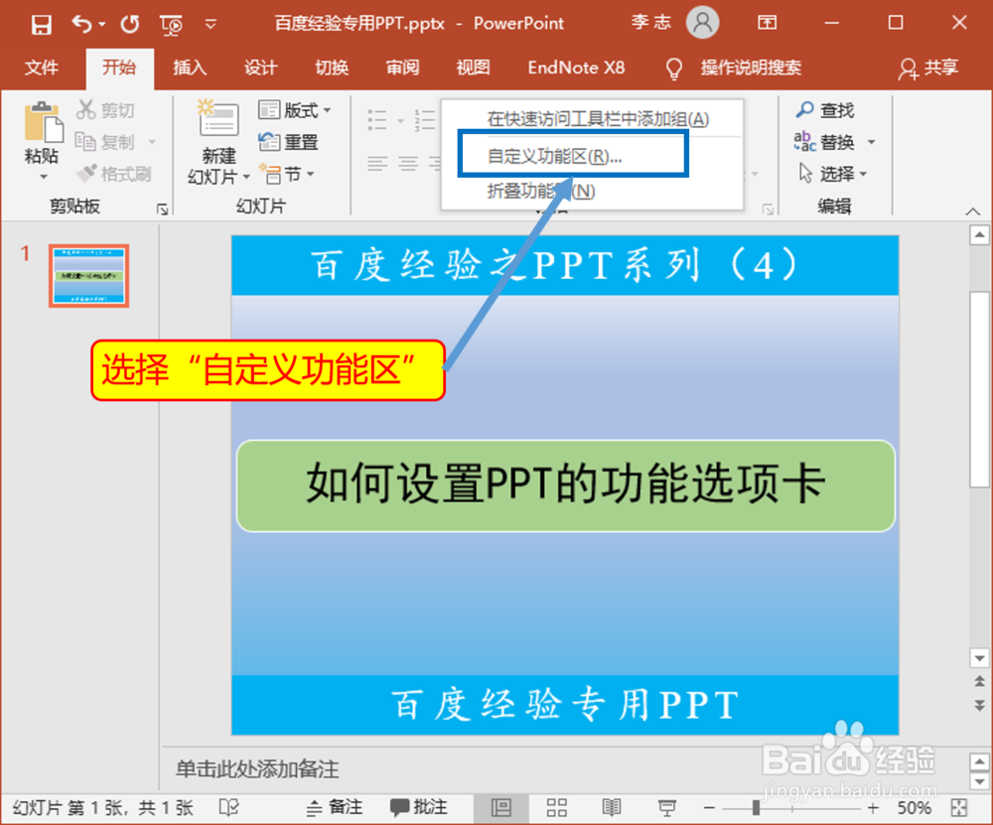The height and width of the screenshot is (825, 993).
Task: Align text left icon
Action: (377, 165)
